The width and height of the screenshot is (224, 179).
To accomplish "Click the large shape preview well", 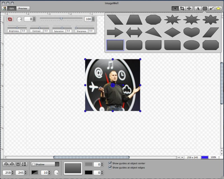I will [x=73, y=168].
